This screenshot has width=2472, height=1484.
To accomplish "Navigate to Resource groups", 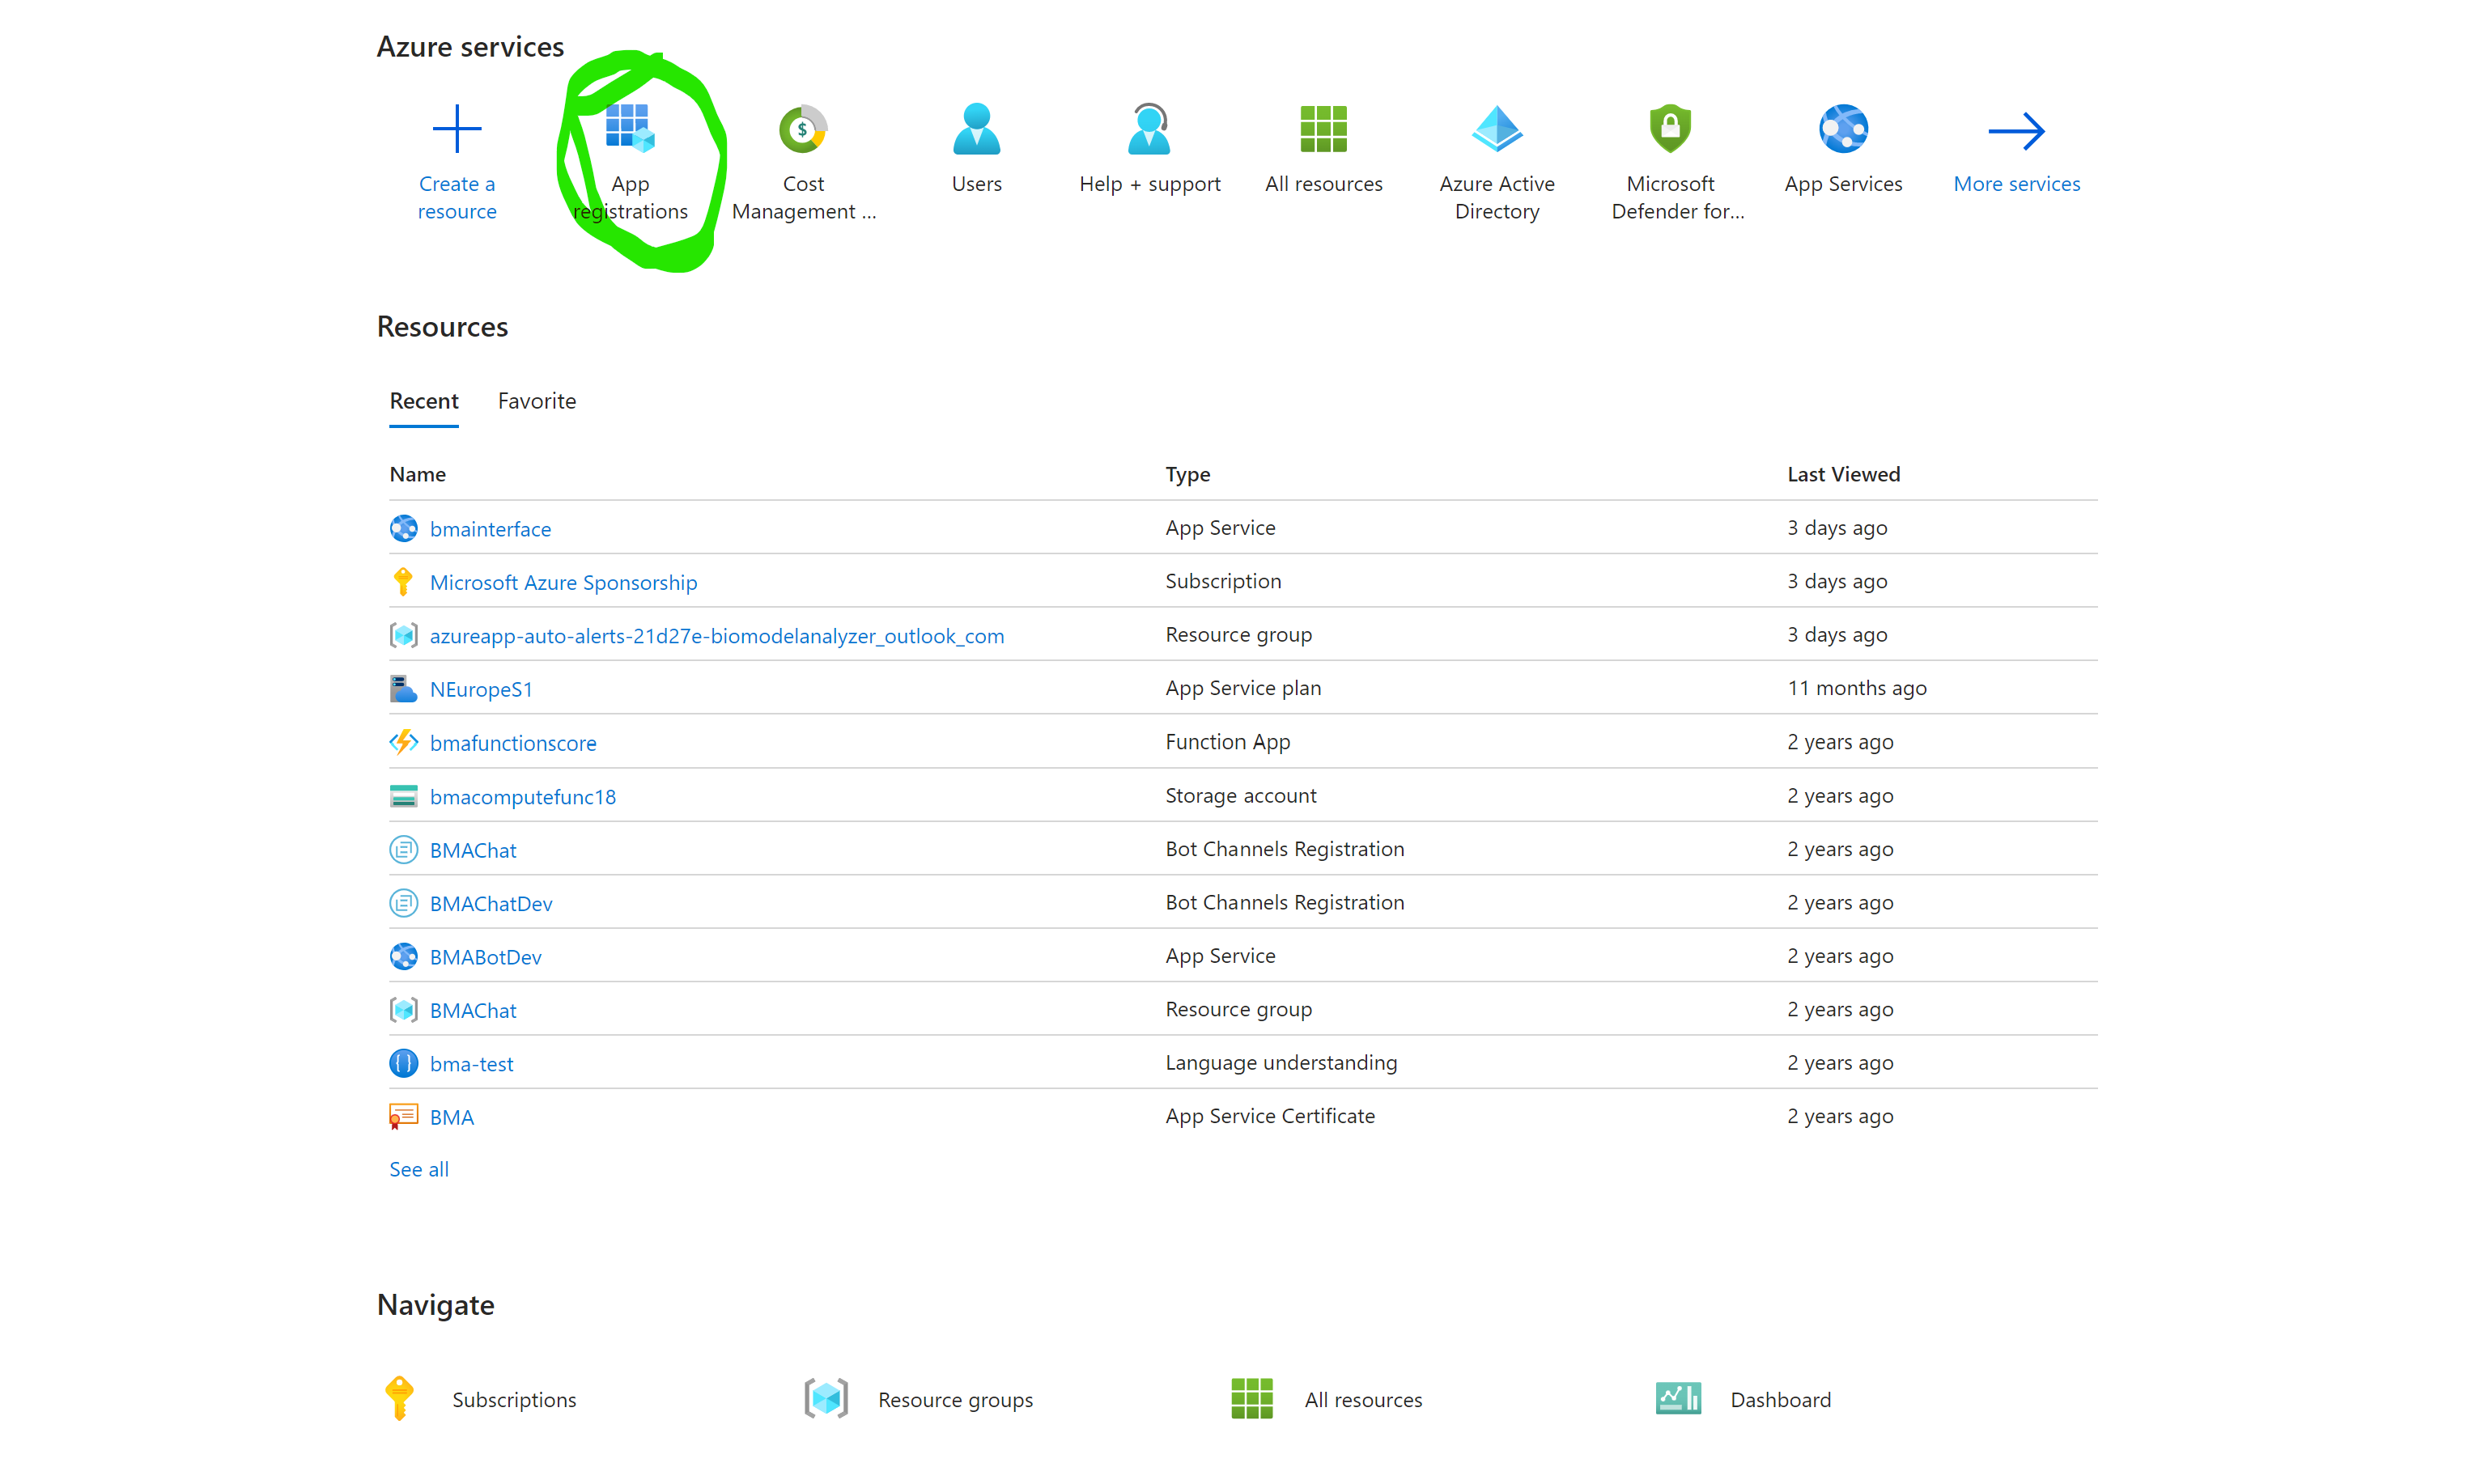I will point(955,1400).
